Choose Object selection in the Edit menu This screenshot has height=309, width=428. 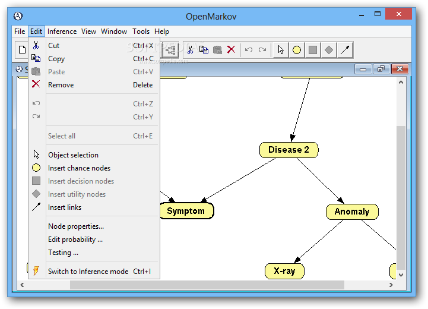point(94,155)
